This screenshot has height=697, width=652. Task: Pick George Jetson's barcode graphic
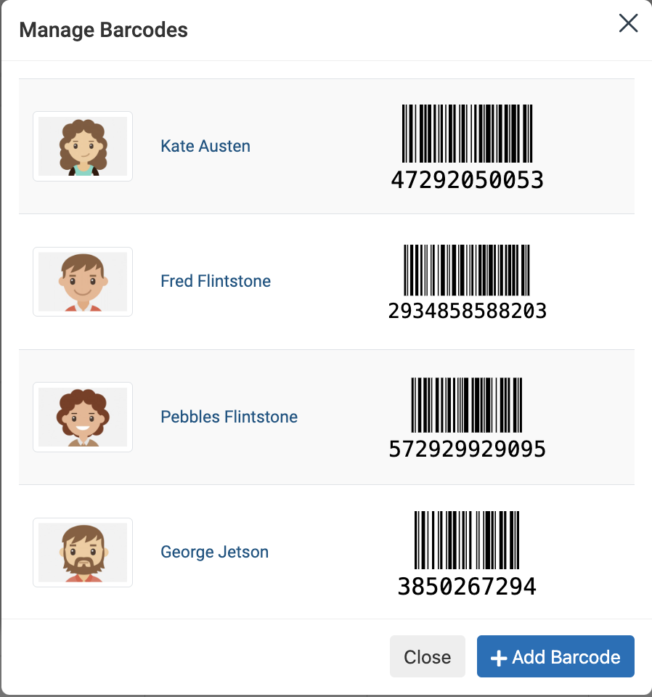[x=467, y=540]
